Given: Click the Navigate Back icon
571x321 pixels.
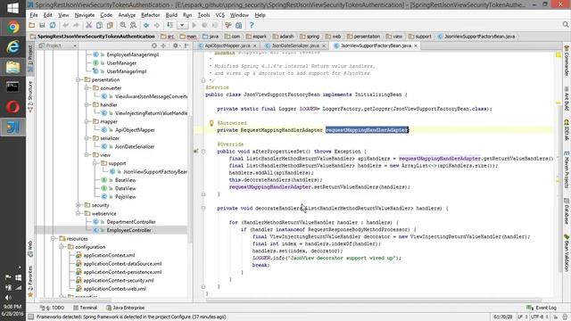Looking at the screenshot, I should [146, 25].
